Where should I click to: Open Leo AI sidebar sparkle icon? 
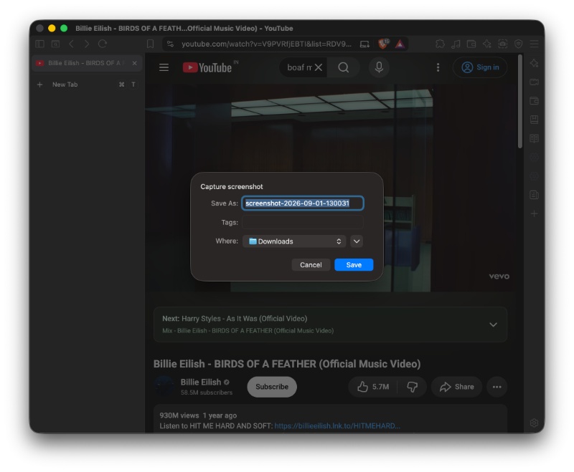(534, 63)
